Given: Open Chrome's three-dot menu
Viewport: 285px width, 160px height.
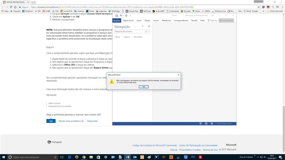Looking at the screenshot, I should point(282,7).
